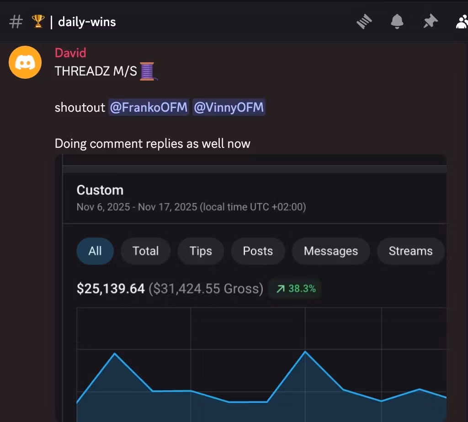Click the channel hashtag icon
Image resolution: width=468 pixels, height=422 pixels.
pyautogui.click(x=16, y=22)
